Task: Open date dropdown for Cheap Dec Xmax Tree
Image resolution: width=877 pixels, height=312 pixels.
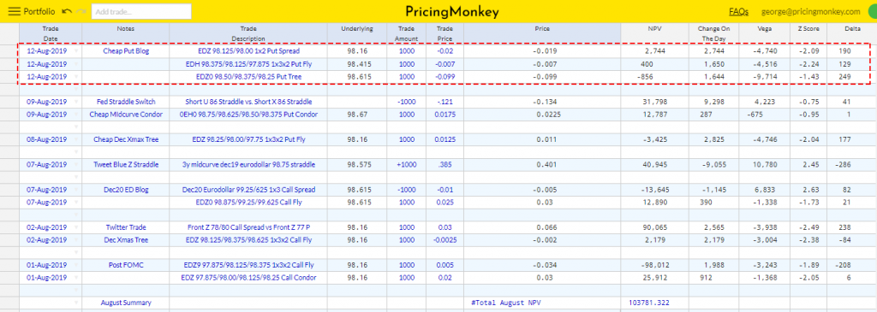Action: (76, 139)
